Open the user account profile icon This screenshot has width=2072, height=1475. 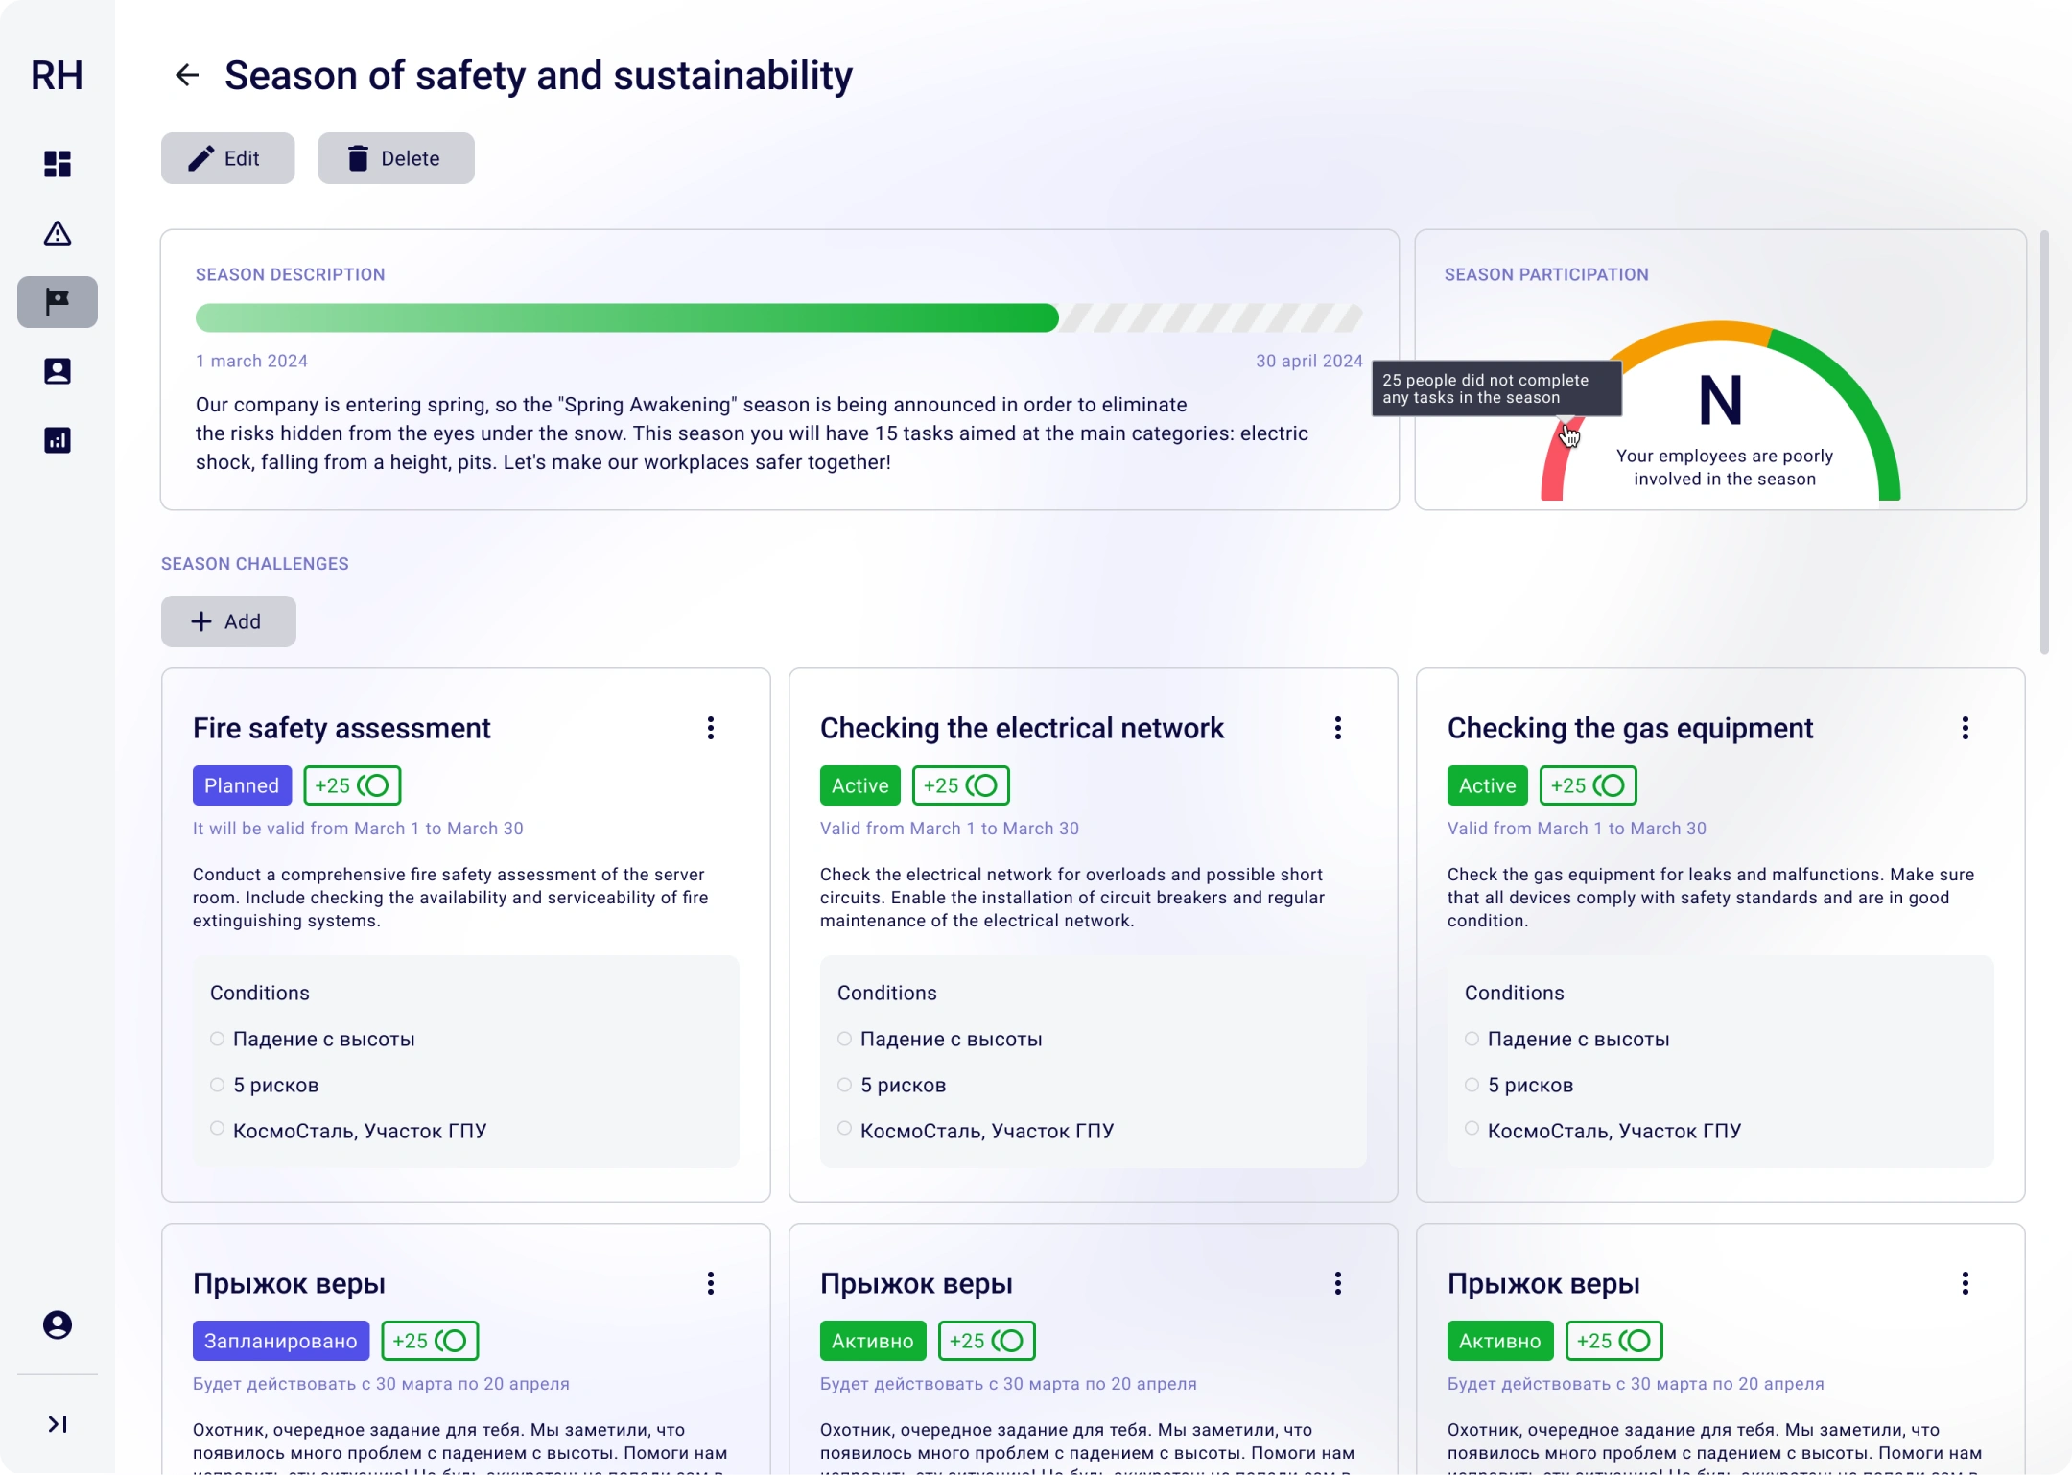58,1325
